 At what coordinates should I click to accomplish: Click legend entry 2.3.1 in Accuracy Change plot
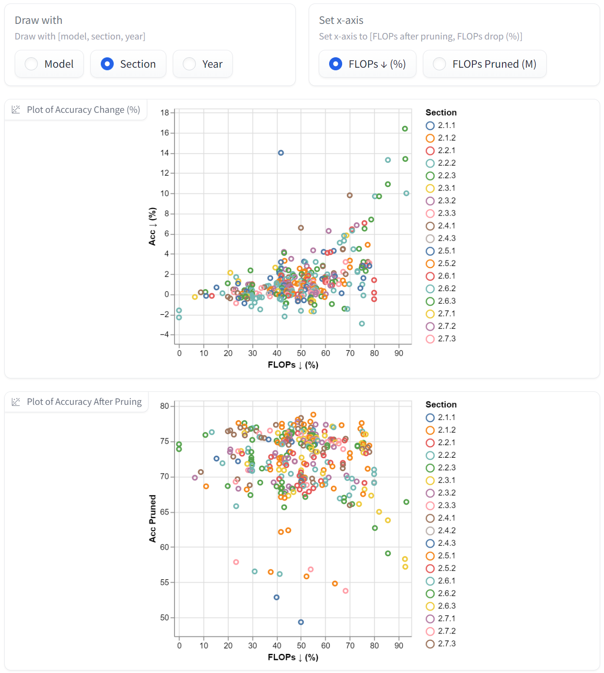[441, 188]
